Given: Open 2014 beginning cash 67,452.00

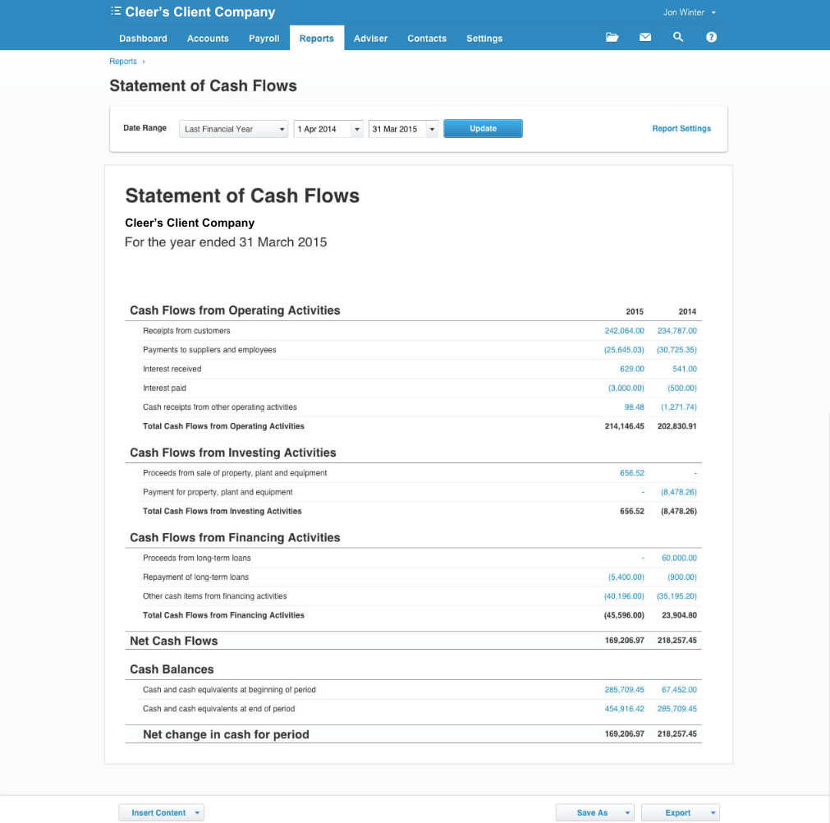Looking at the screenshot, I should (679, 690).
